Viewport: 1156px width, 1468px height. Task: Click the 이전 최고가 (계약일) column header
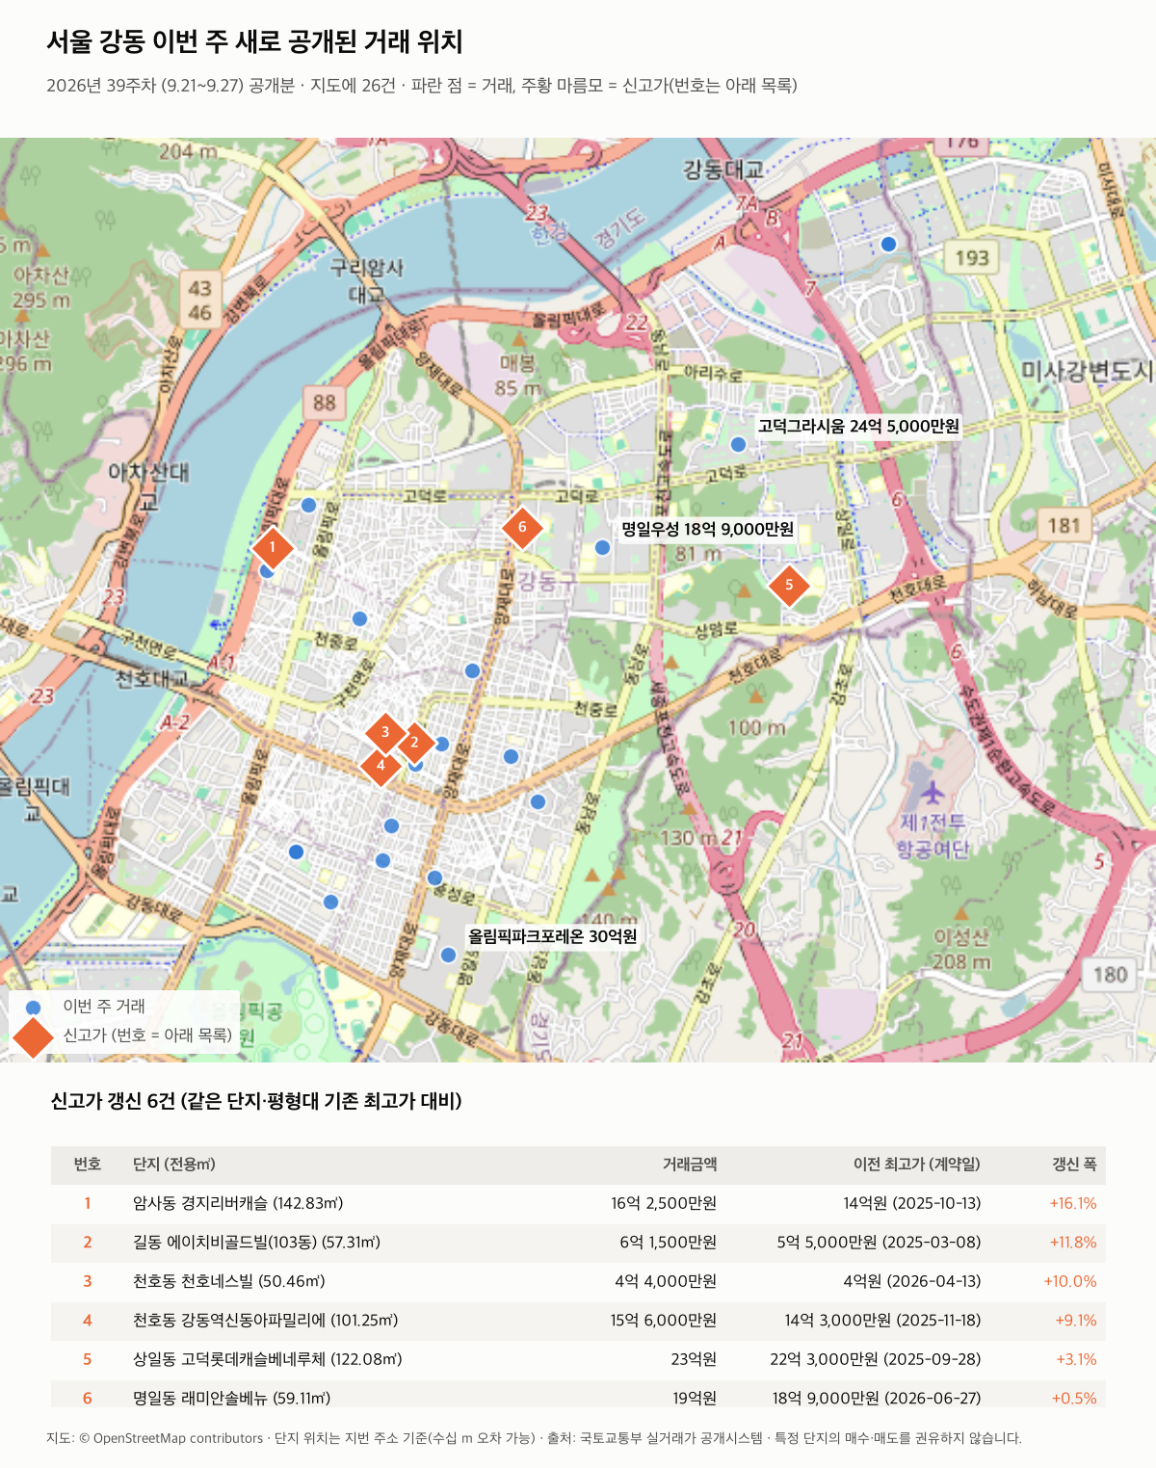click(917, 1165)
